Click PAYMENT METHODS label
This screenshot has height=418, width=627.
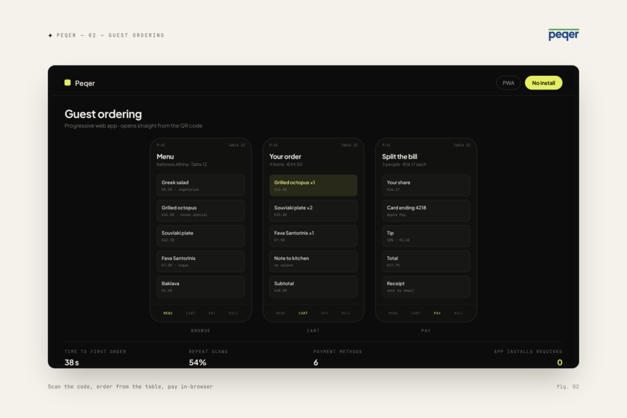click(338, 352)
